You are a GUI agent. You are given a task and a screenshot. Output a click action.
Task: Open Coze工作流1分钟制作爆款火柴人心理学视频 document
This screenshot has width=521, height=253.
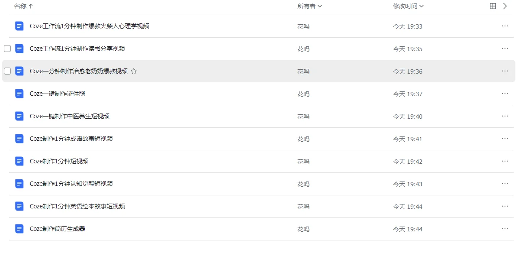[x=90, y=26]
